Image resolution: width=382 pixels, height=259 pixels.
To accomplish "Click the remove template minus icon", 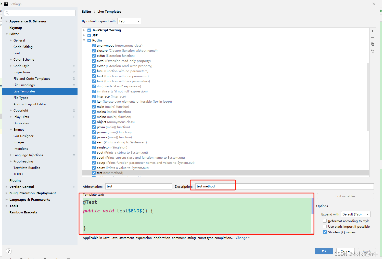I will pos(373,38).
